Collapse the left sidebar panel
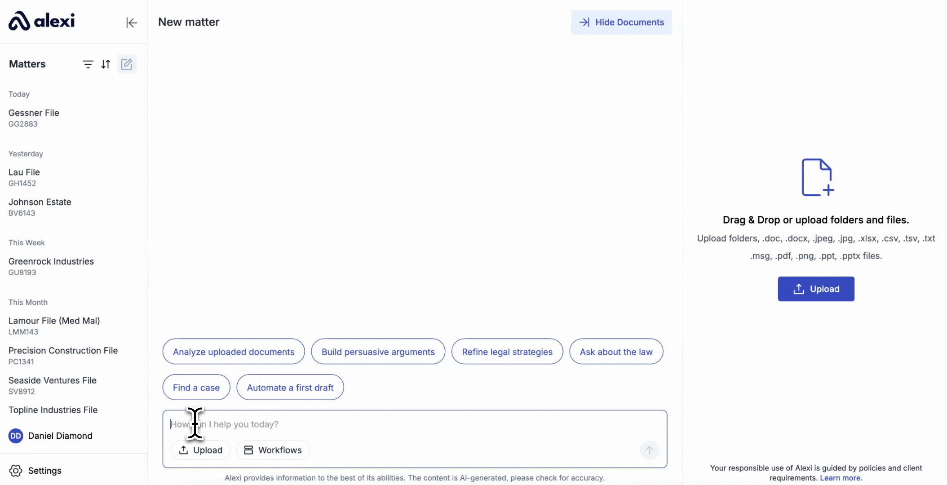 (x=131, y=22)
